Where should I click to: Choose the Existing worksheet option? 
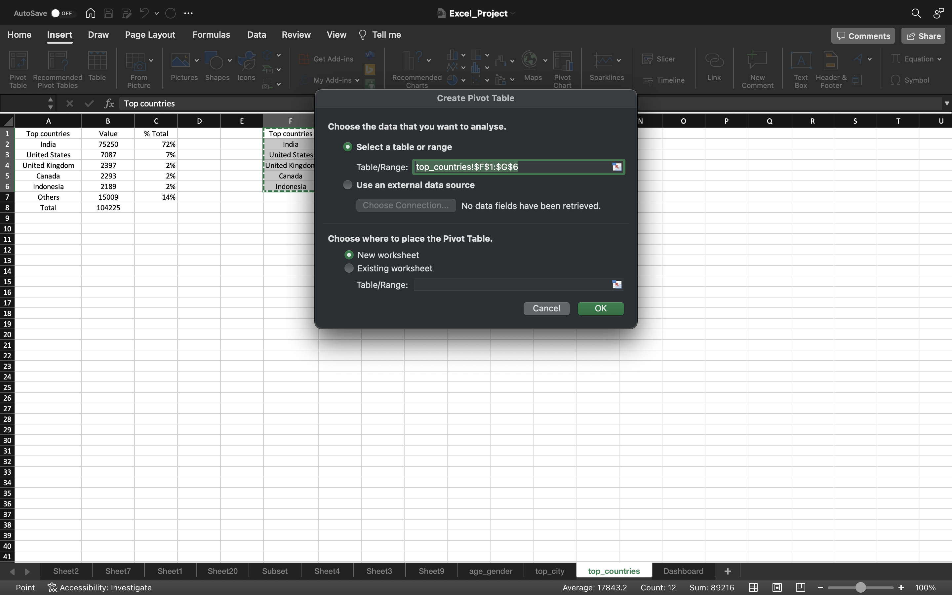349,268
